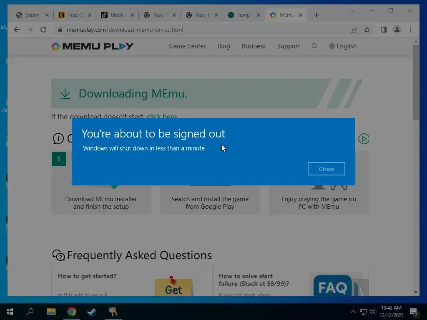427x320 pixels.
Task: Bookmark this page with star
Action: click(367, 30)
